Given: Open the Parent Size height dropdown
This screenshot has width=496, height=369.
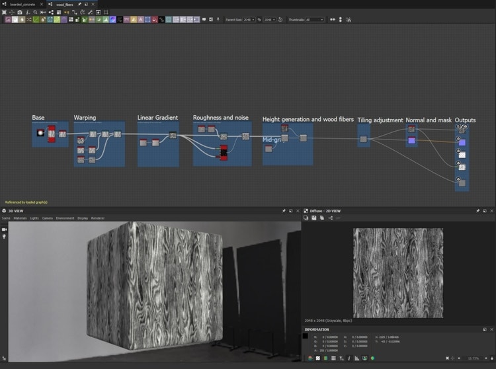Looking at the screenshot, I should point(270,20).
